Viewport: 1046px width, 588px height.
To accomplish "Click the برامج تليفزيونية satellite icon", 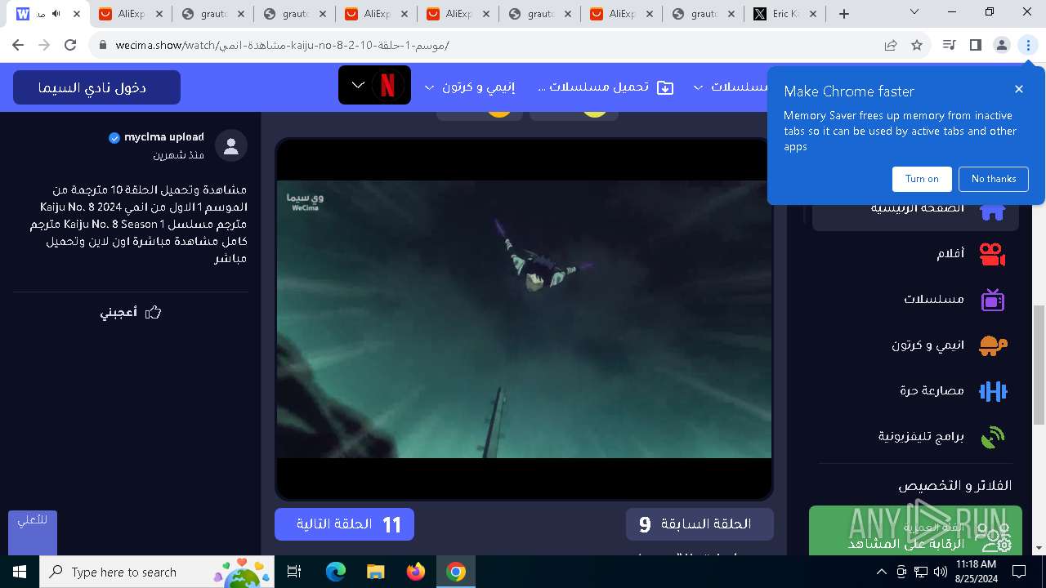I will tap(992, 437).
